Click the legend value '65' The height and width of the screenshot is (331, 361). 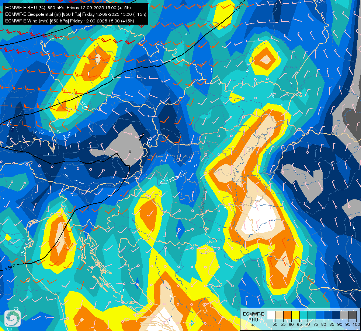pyautogui.click(x=299, y=324)
